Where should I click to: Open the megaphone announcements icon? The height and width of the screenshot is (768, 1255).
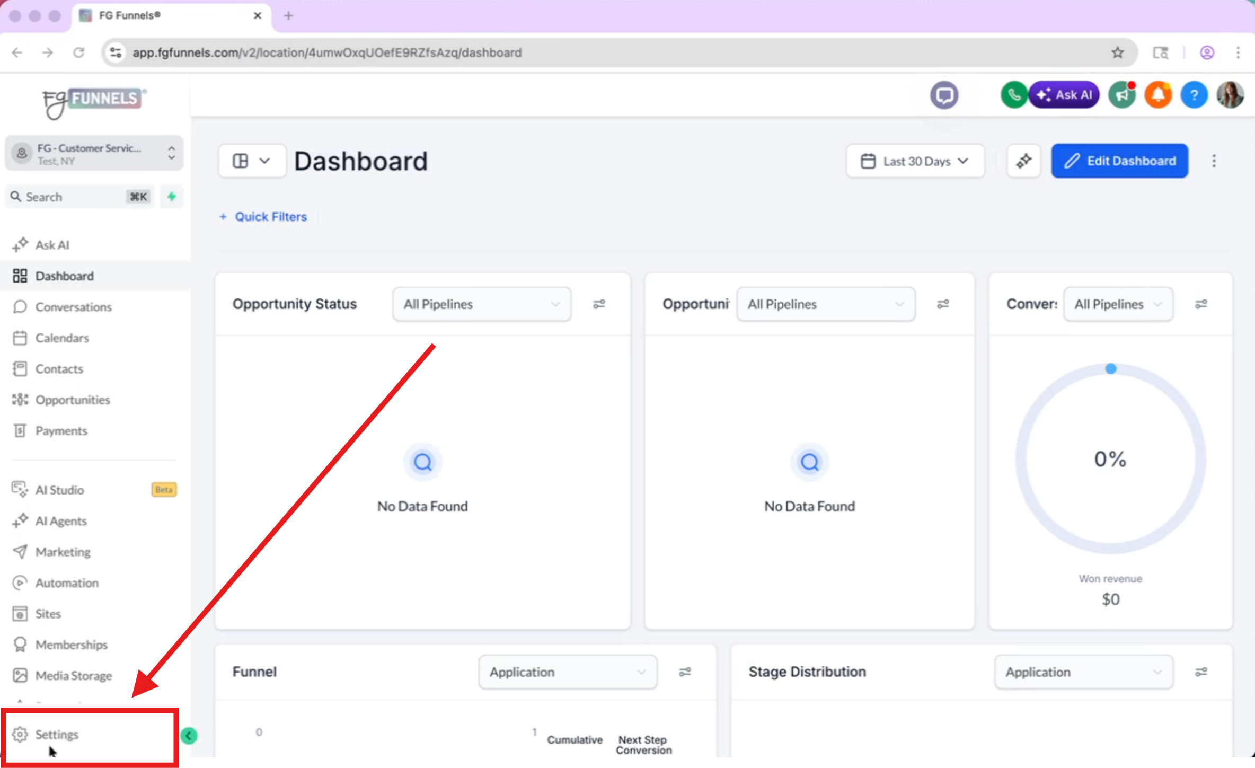coord(1122,95)
